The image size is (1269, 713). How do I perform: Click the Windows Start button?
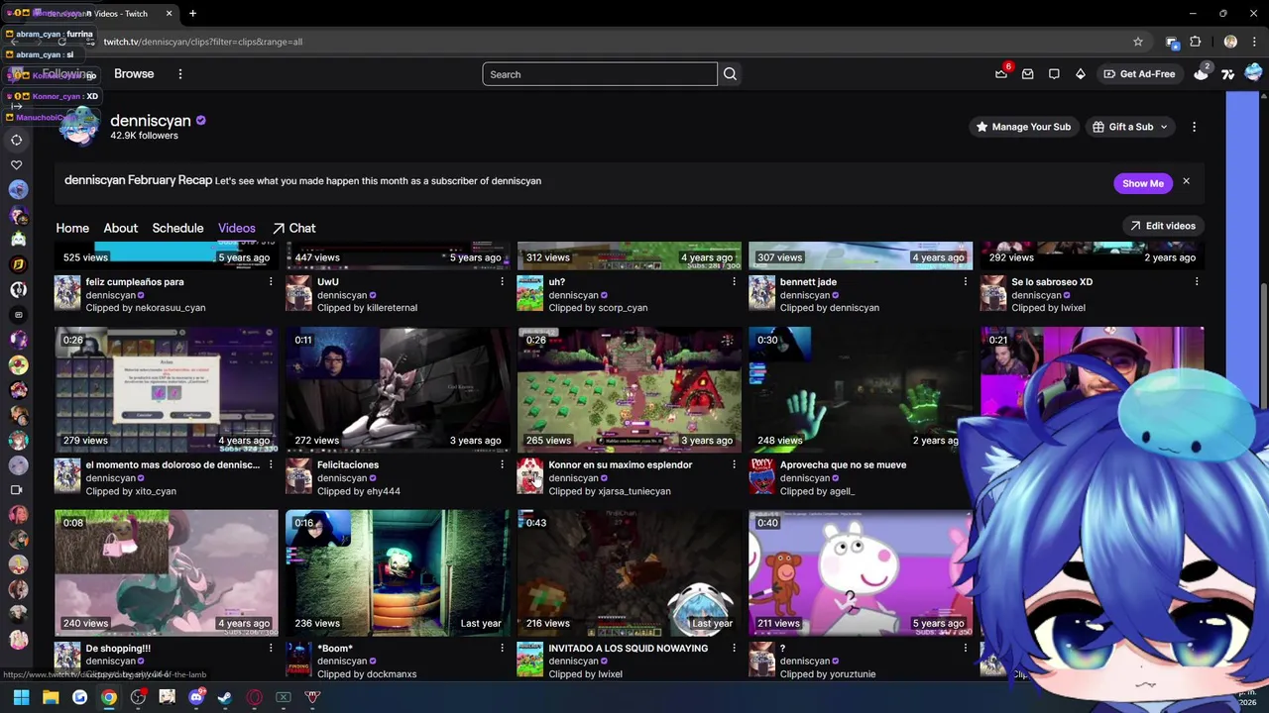[x=21, y=697]
